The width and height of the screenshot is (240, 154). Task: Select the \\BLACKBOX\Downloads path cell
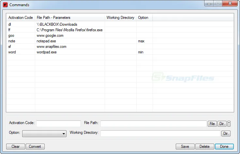coord(57,24)
